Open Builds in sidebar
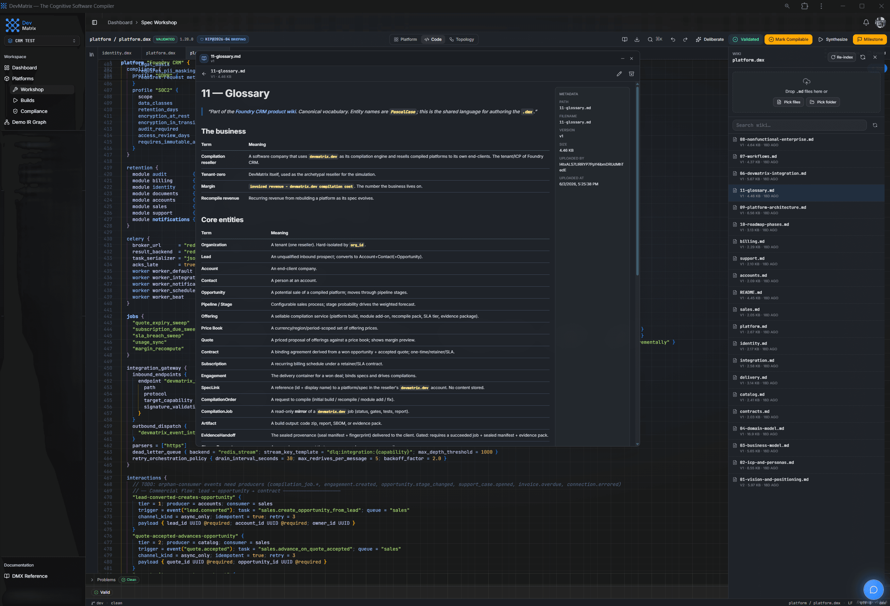This screenshot has height=606, width=890. click(x=28, y=100)
